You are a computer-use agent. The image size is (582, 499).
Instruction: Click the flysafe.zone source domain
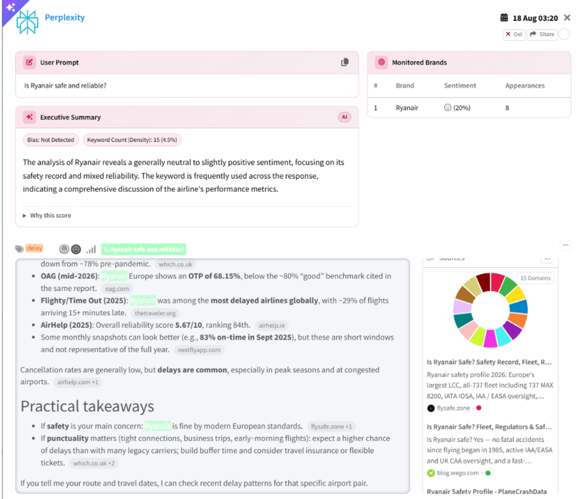coord(453,408)
